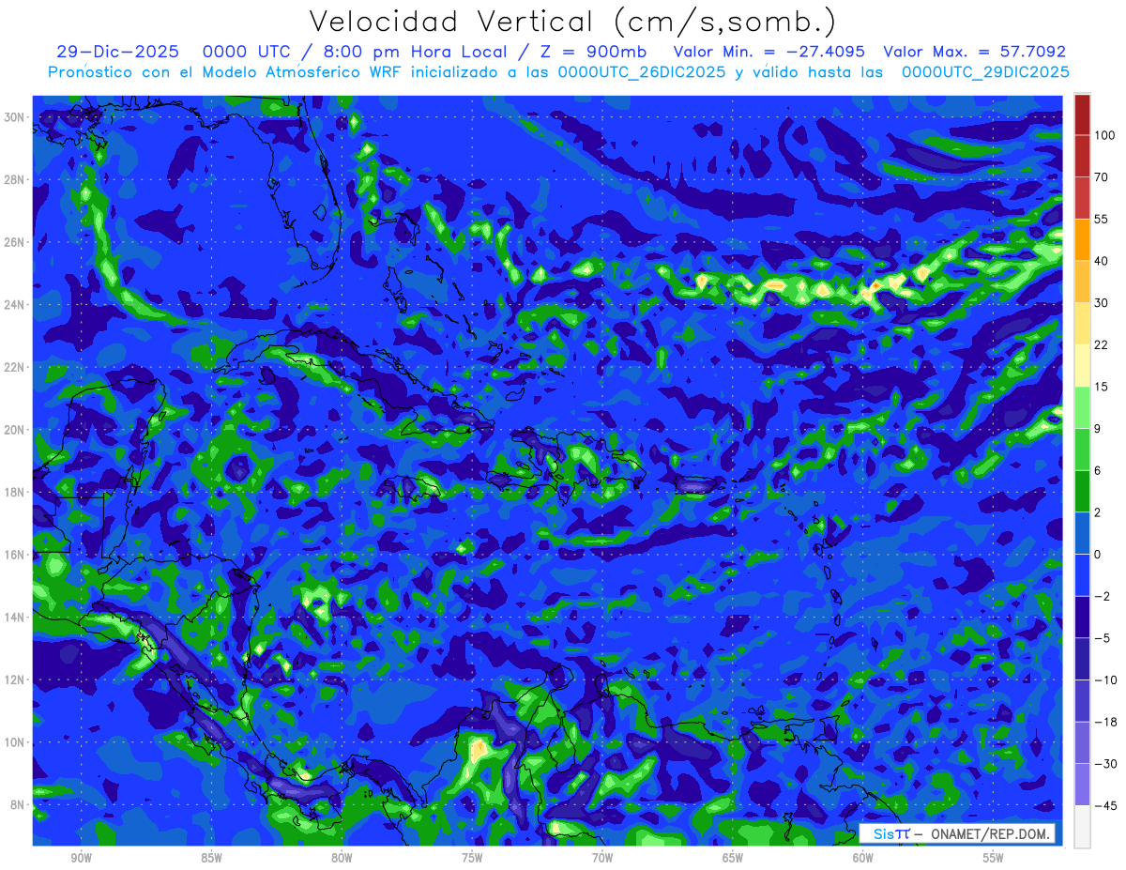Click the '70W' longitude label
The image size is (1126, 870).
(602, 859)
